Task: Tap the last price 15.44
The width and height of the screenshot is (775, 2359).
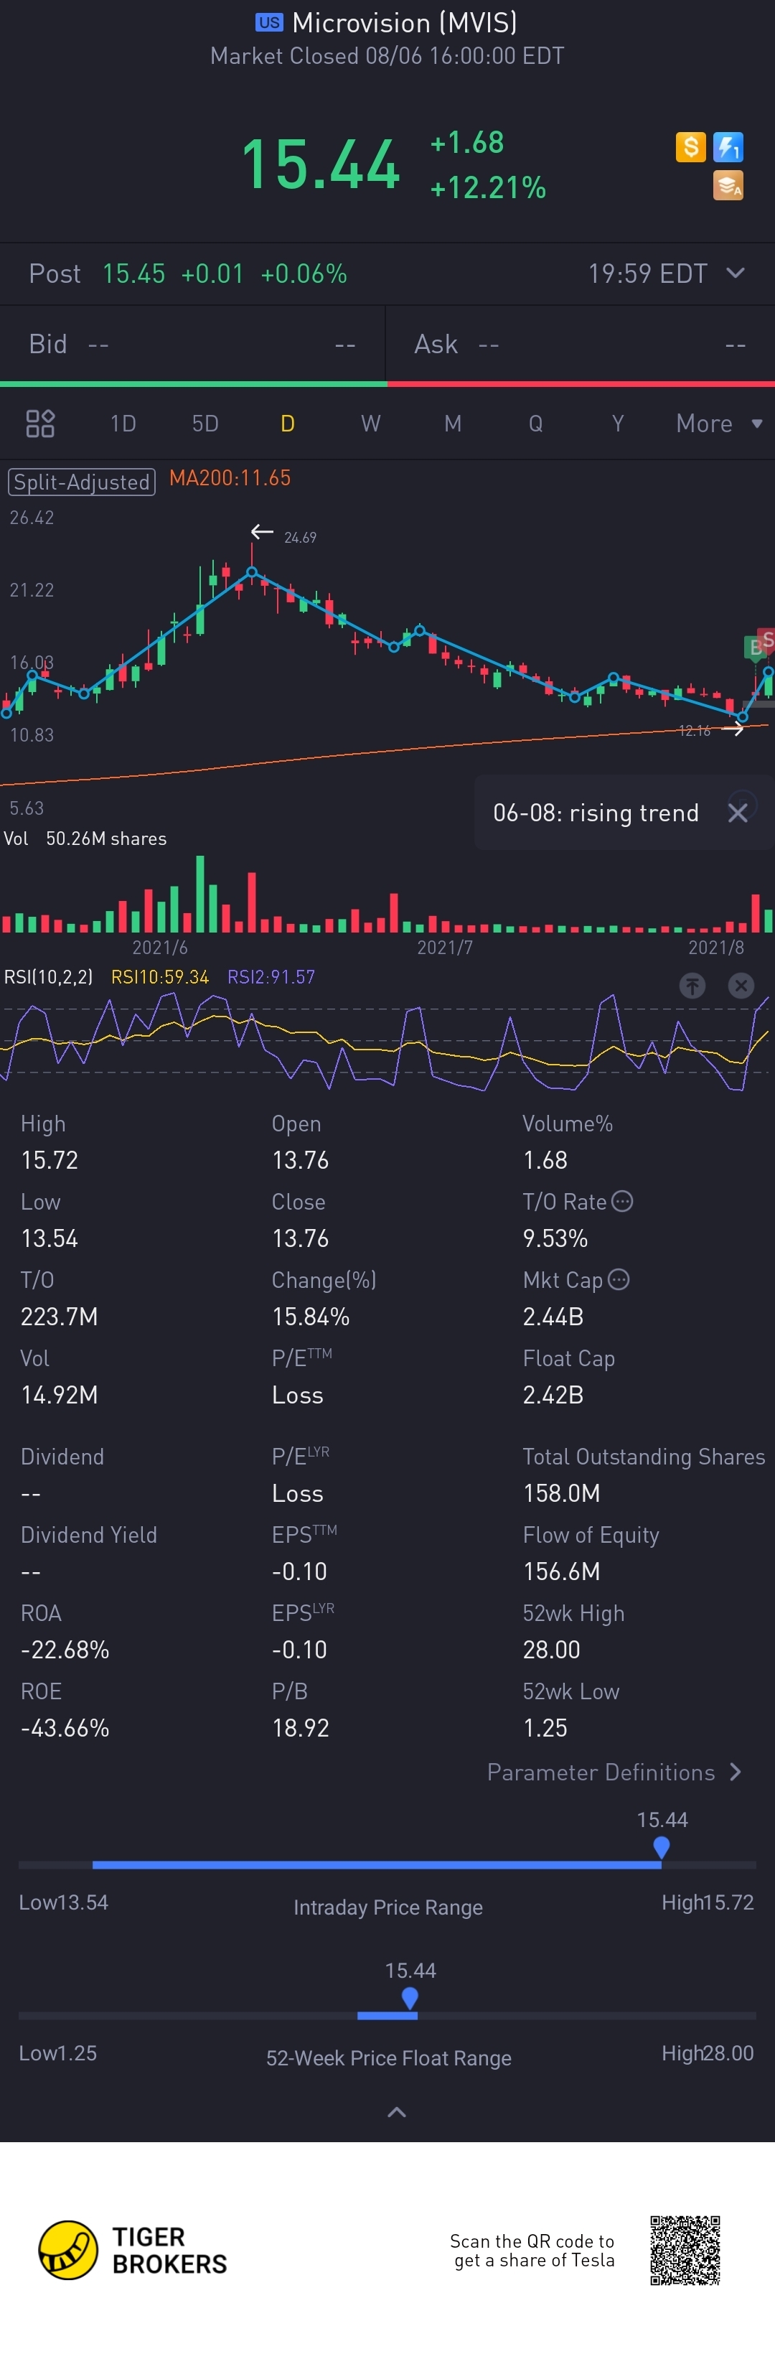Action: (320, 165)
